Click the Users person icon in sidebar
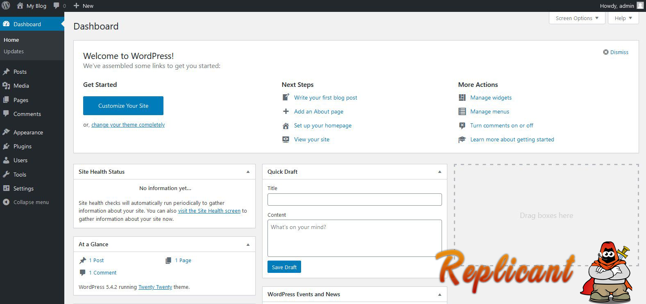The image size is (646, 304). pos(6,160)
